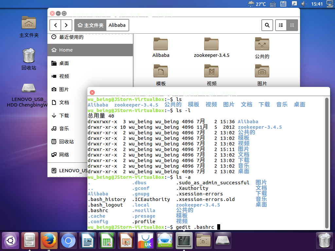Launch Firefox from the dock
The width and height of the screenshot is (335, 251).
(49, 241)
